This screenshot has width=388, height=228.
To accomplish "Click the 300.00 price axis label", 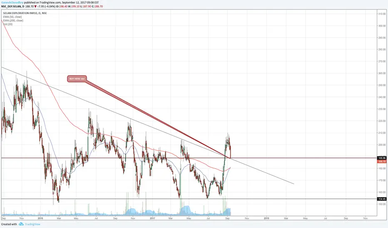I will (x=382, y=26).
